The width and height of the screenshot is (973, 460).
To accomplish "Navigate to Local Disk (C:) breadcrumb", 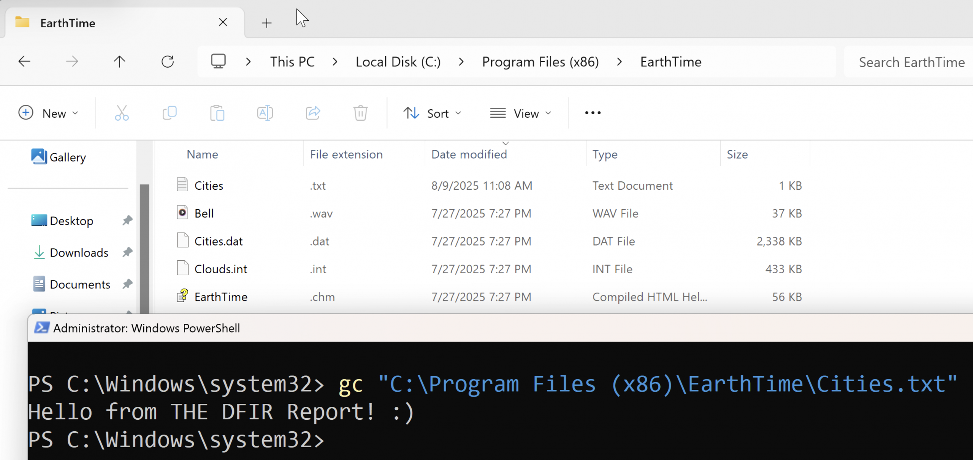I will point(398,61).
